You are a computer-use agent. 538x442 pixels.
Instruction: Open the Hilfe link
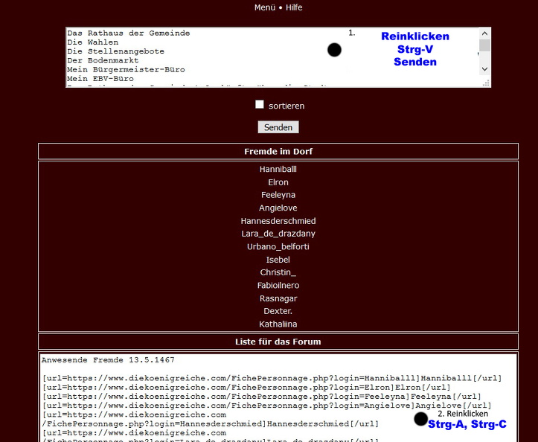pos(294,7)
